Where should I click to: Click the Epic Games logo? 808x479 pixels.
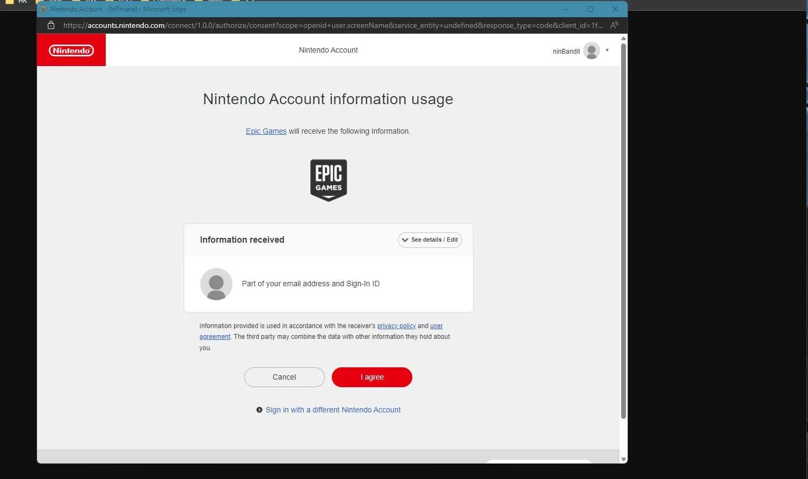pyautogui.click(x=329, y=180)
